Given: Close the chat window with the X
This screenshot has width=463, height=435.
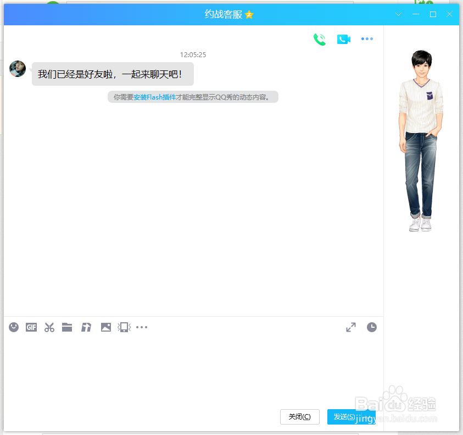Looking at the screenshot, I should click(449, 14).
